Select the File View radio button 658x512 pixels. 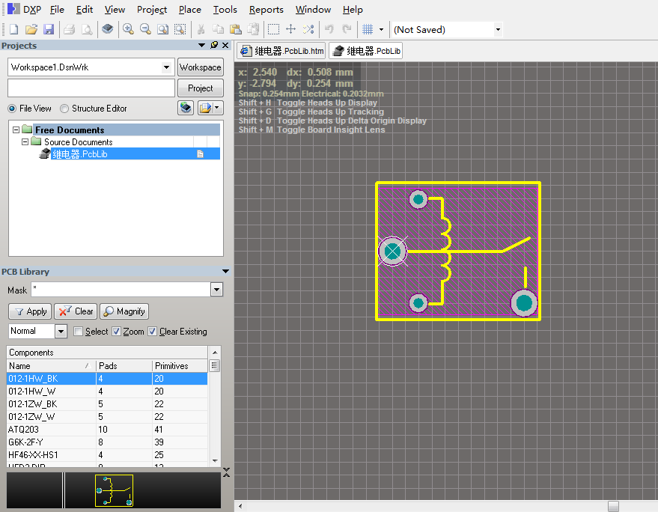(12, 109)
